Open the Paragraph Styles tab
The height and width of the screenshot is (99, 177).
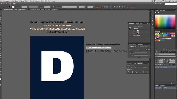(168, 65)
